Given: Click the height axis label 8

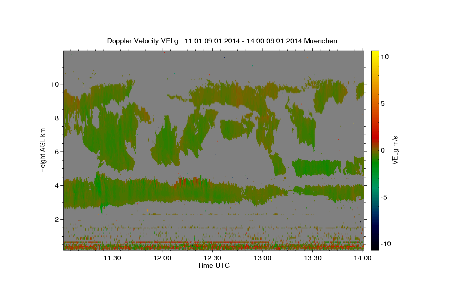Looking at the screenshot, I should tap(58, 118).
